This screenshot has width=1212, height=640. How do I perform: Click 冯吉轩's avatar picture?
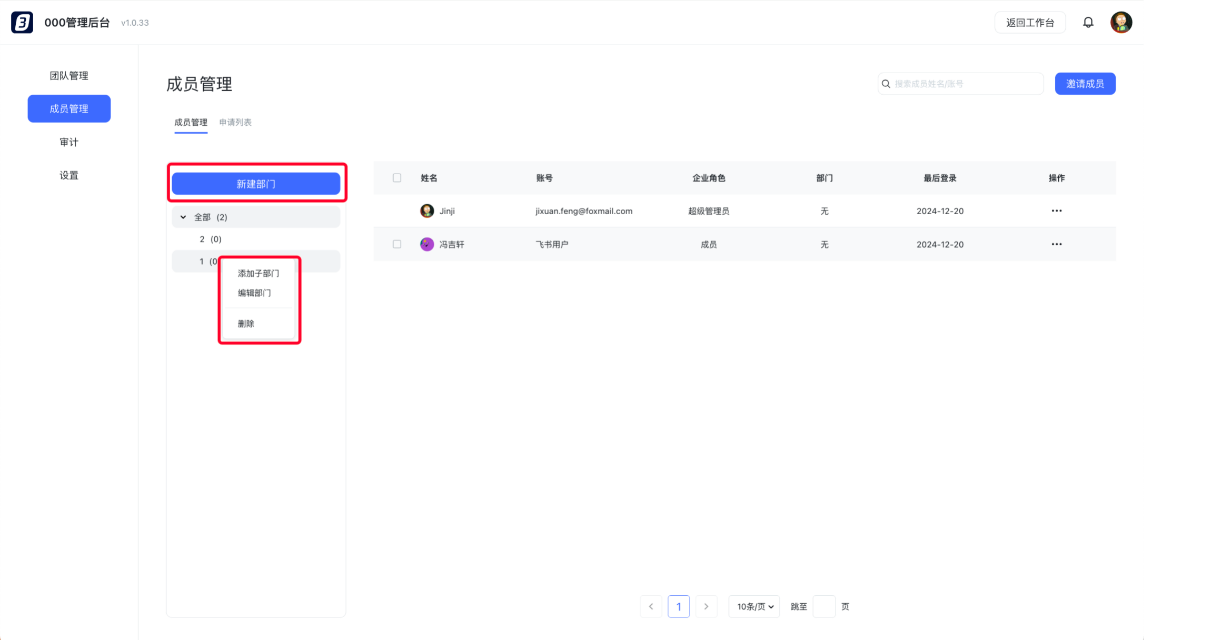[x=427, y=244]
